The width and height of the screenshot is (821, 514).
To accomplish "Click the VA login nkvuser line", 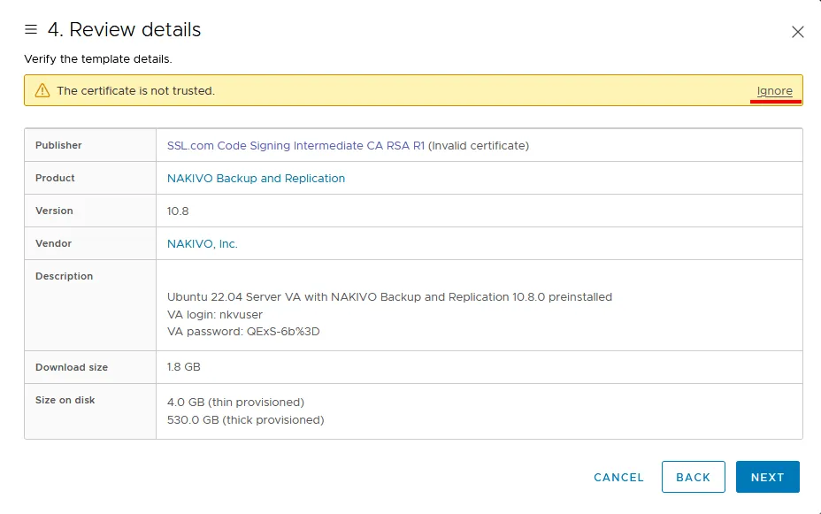I will pos(215,314).
